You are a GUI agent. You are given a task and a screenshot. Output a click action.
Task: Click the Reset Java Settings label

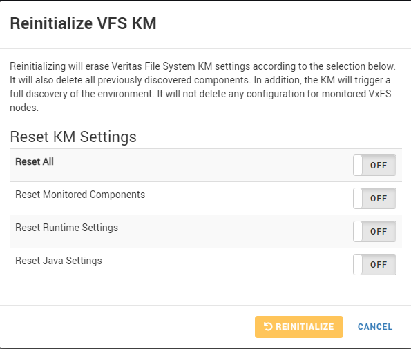pos(59,261)
